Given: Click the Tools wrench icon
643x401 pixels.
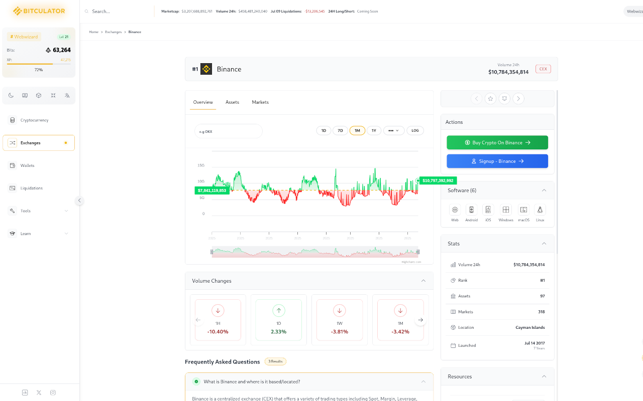Looking at the screenshot, I should [13, 211].
